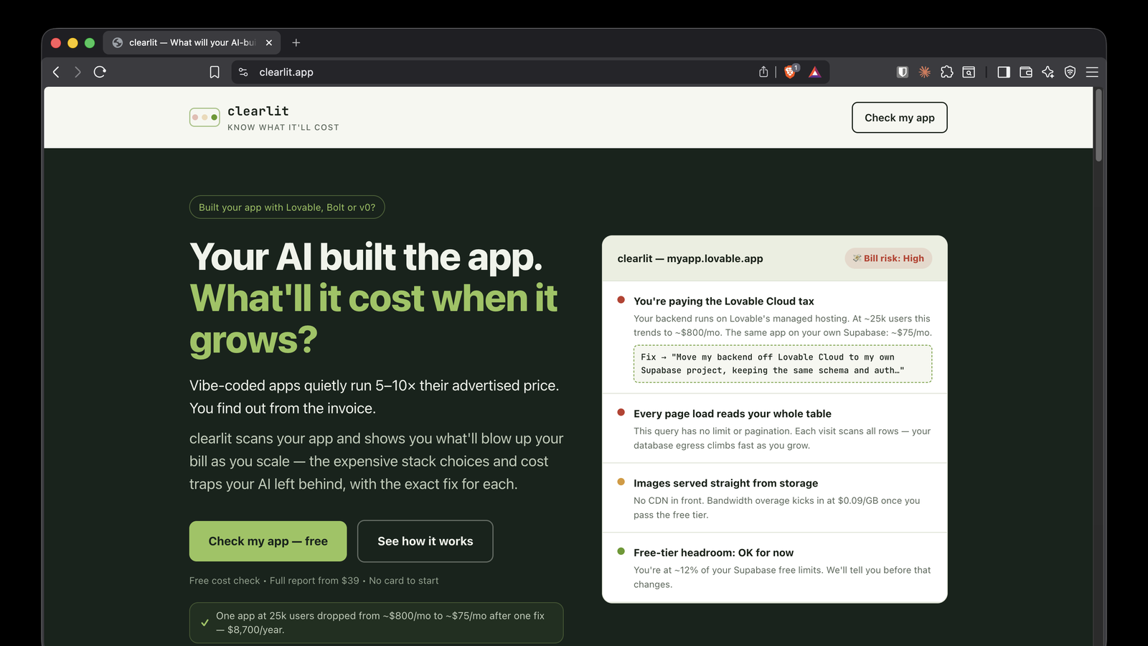This screenshot has width=1148, height=646.
Task: Open the Leo AI sparkle icon
Action: tap(1048, 72)
